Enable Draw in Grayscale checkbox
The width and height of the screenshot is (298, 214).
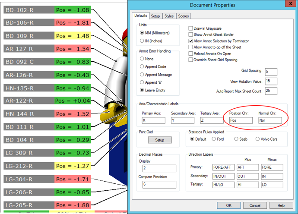point(191,28)
